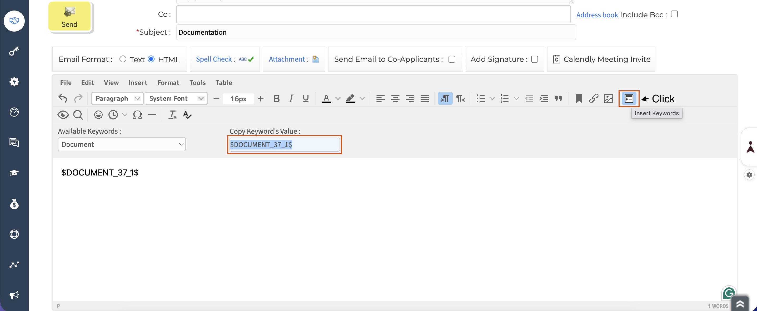Insert a hyperlink
Image resolution: width=757 pixels, height=311 pixels.
pyautogui.click(x=594, y=98)
